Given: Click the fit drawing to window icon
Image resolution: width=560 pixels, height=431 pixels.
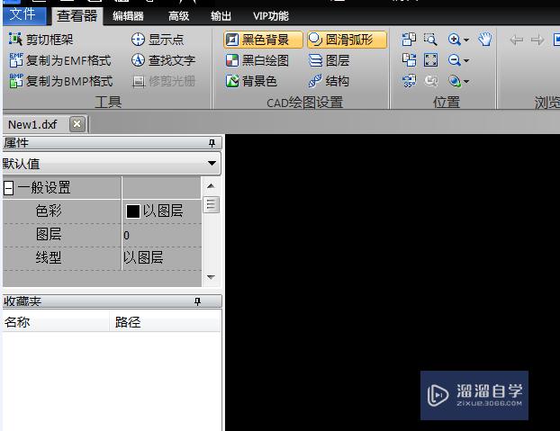Looking at the screenshot, I should (x=430, y=60).
